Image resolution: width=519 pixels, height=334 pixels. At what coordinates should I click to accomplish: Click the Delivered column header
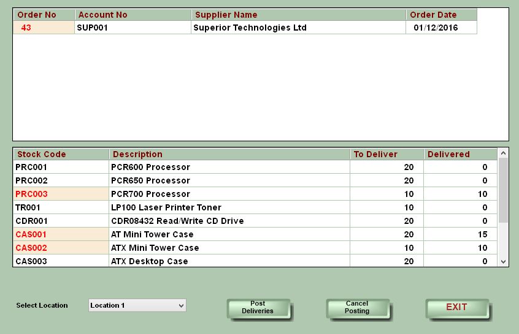click(x=461, y=154)
